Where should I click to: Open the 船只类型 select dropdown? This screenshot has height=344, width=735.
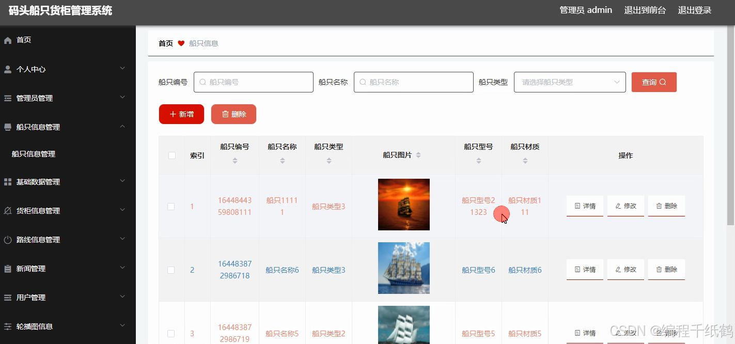[570, 82]
